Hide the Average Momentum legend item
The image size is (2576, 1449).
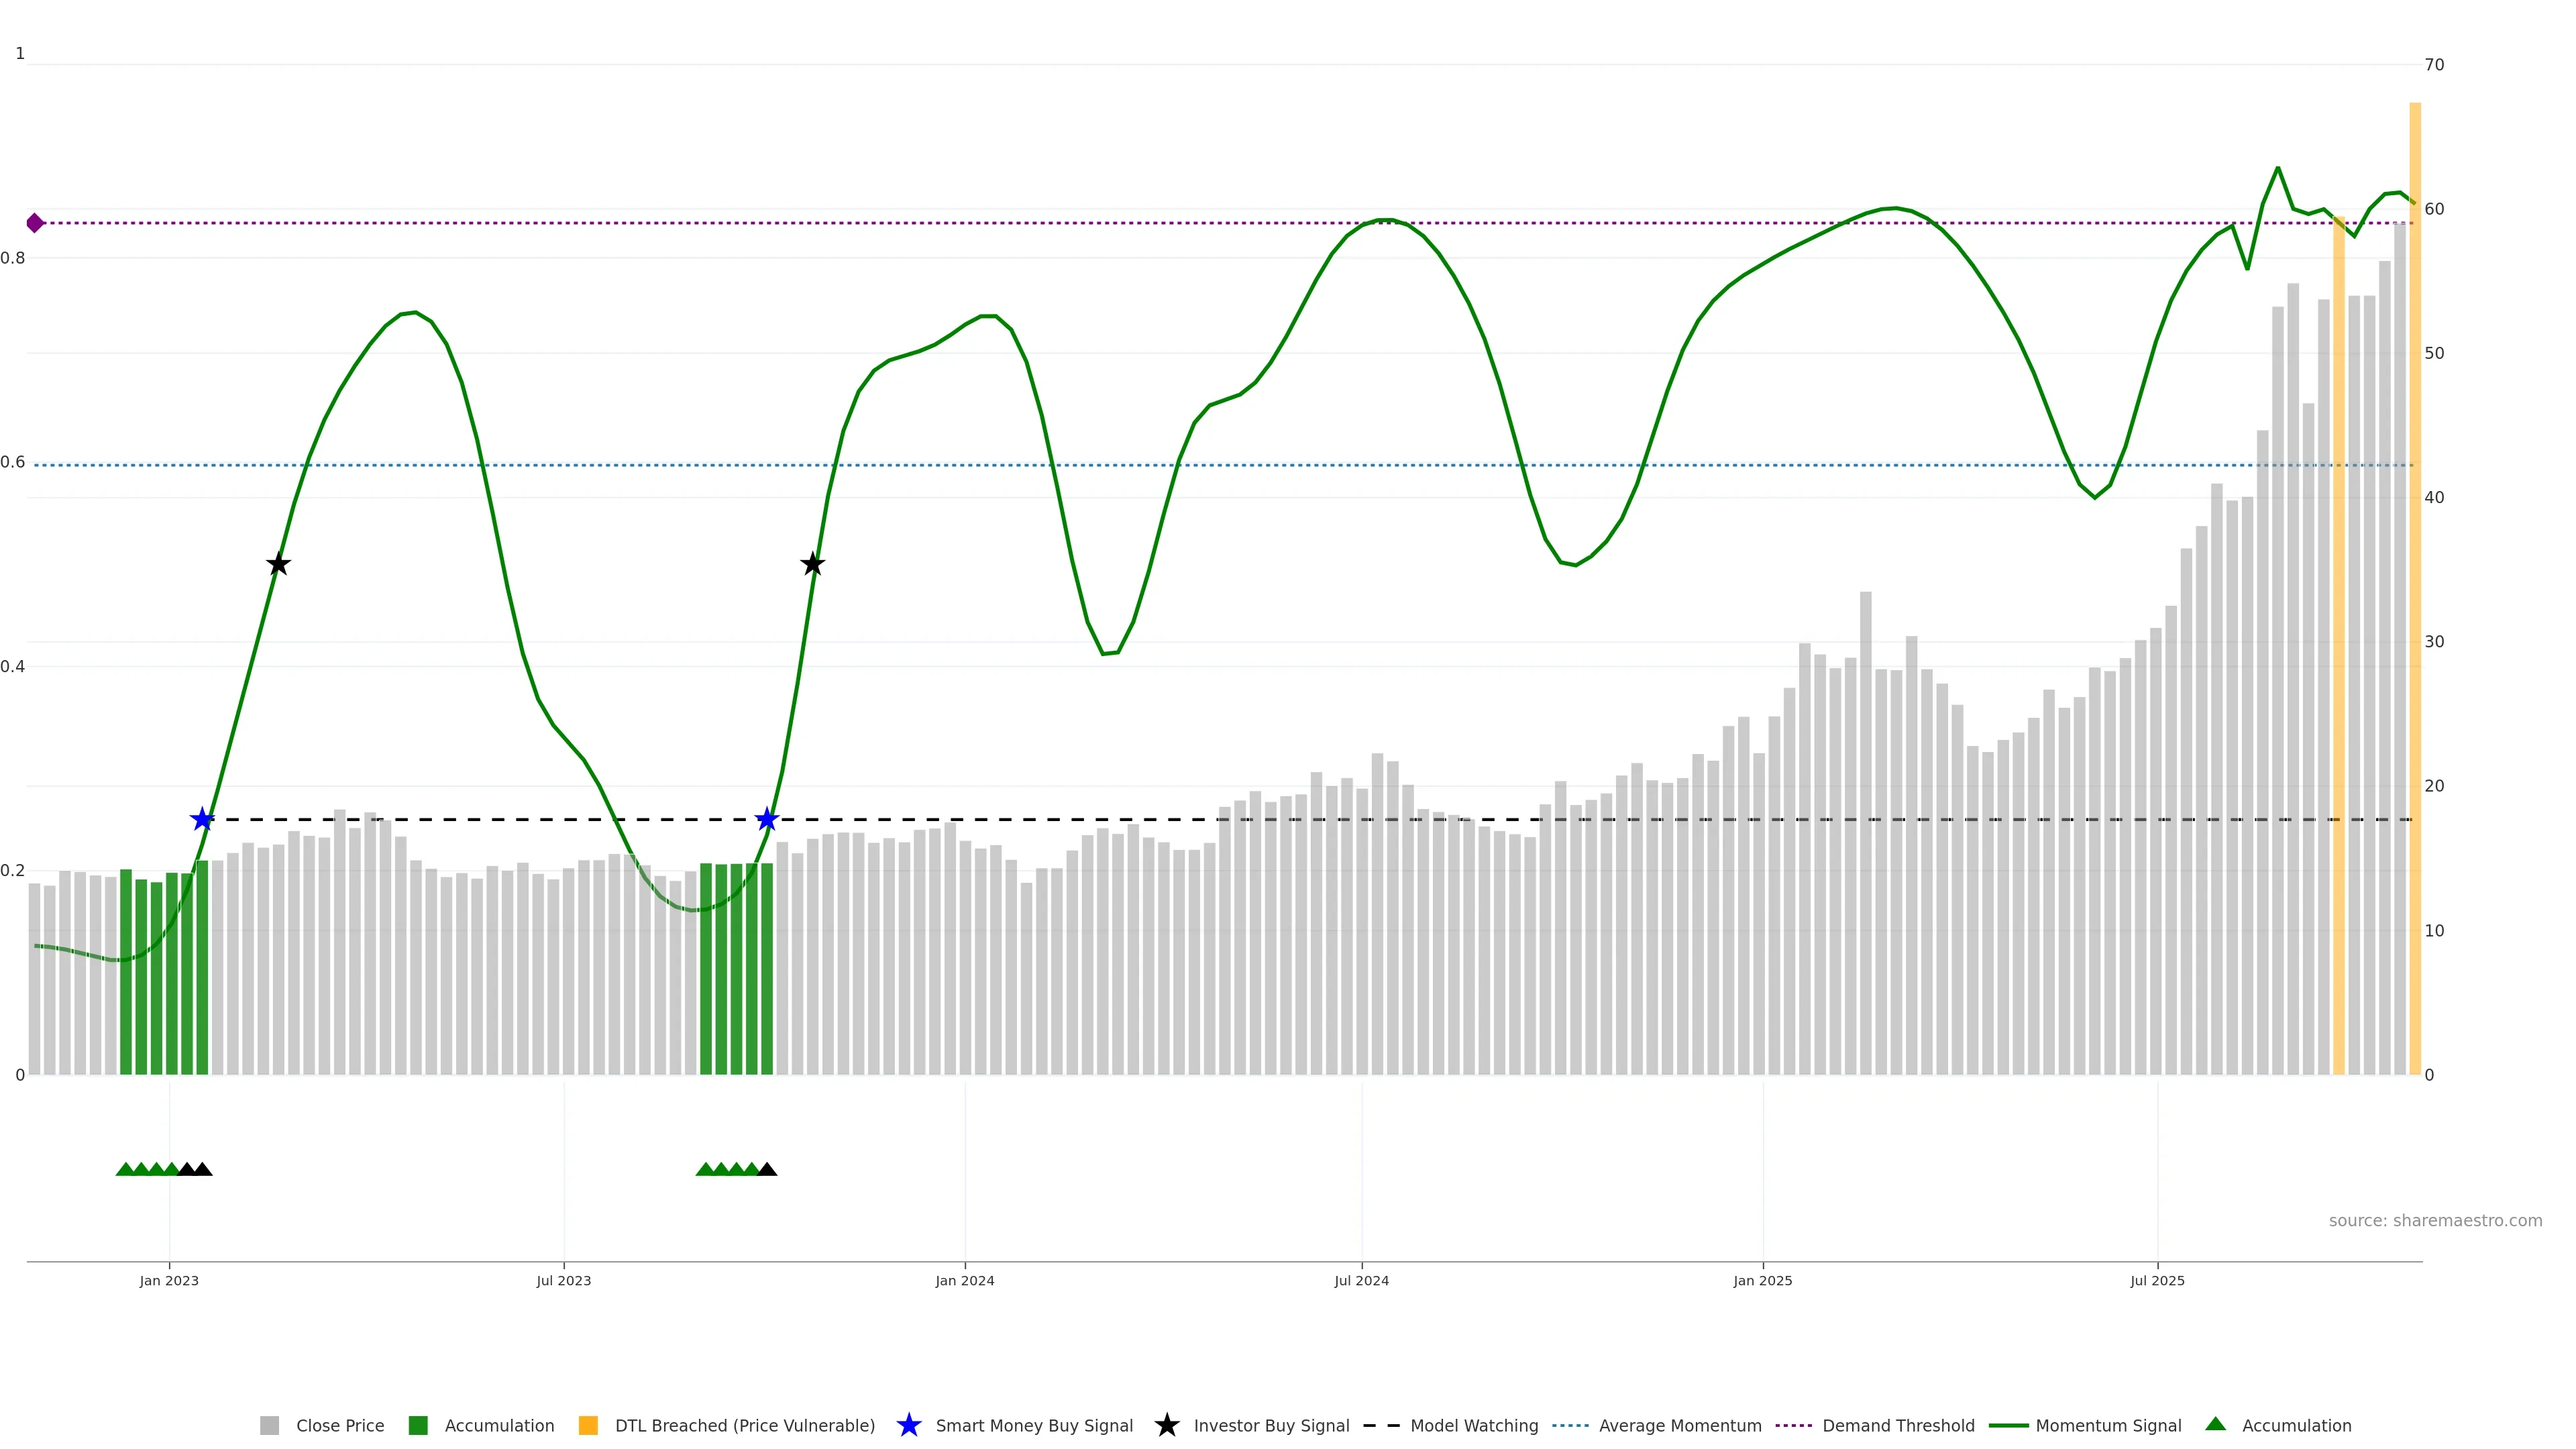coord(1570,1425)
